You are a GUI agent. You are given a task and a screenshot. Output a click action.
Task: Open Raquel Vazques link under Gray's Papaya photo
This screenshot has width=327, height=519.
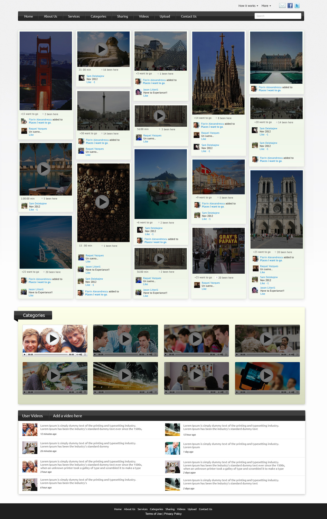211,283
